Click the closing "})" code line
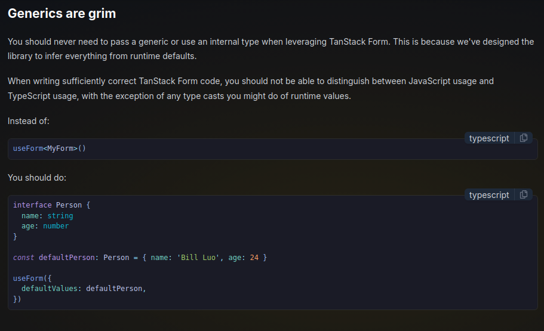The width and height of the screenshot is (544, 331). 17,299
